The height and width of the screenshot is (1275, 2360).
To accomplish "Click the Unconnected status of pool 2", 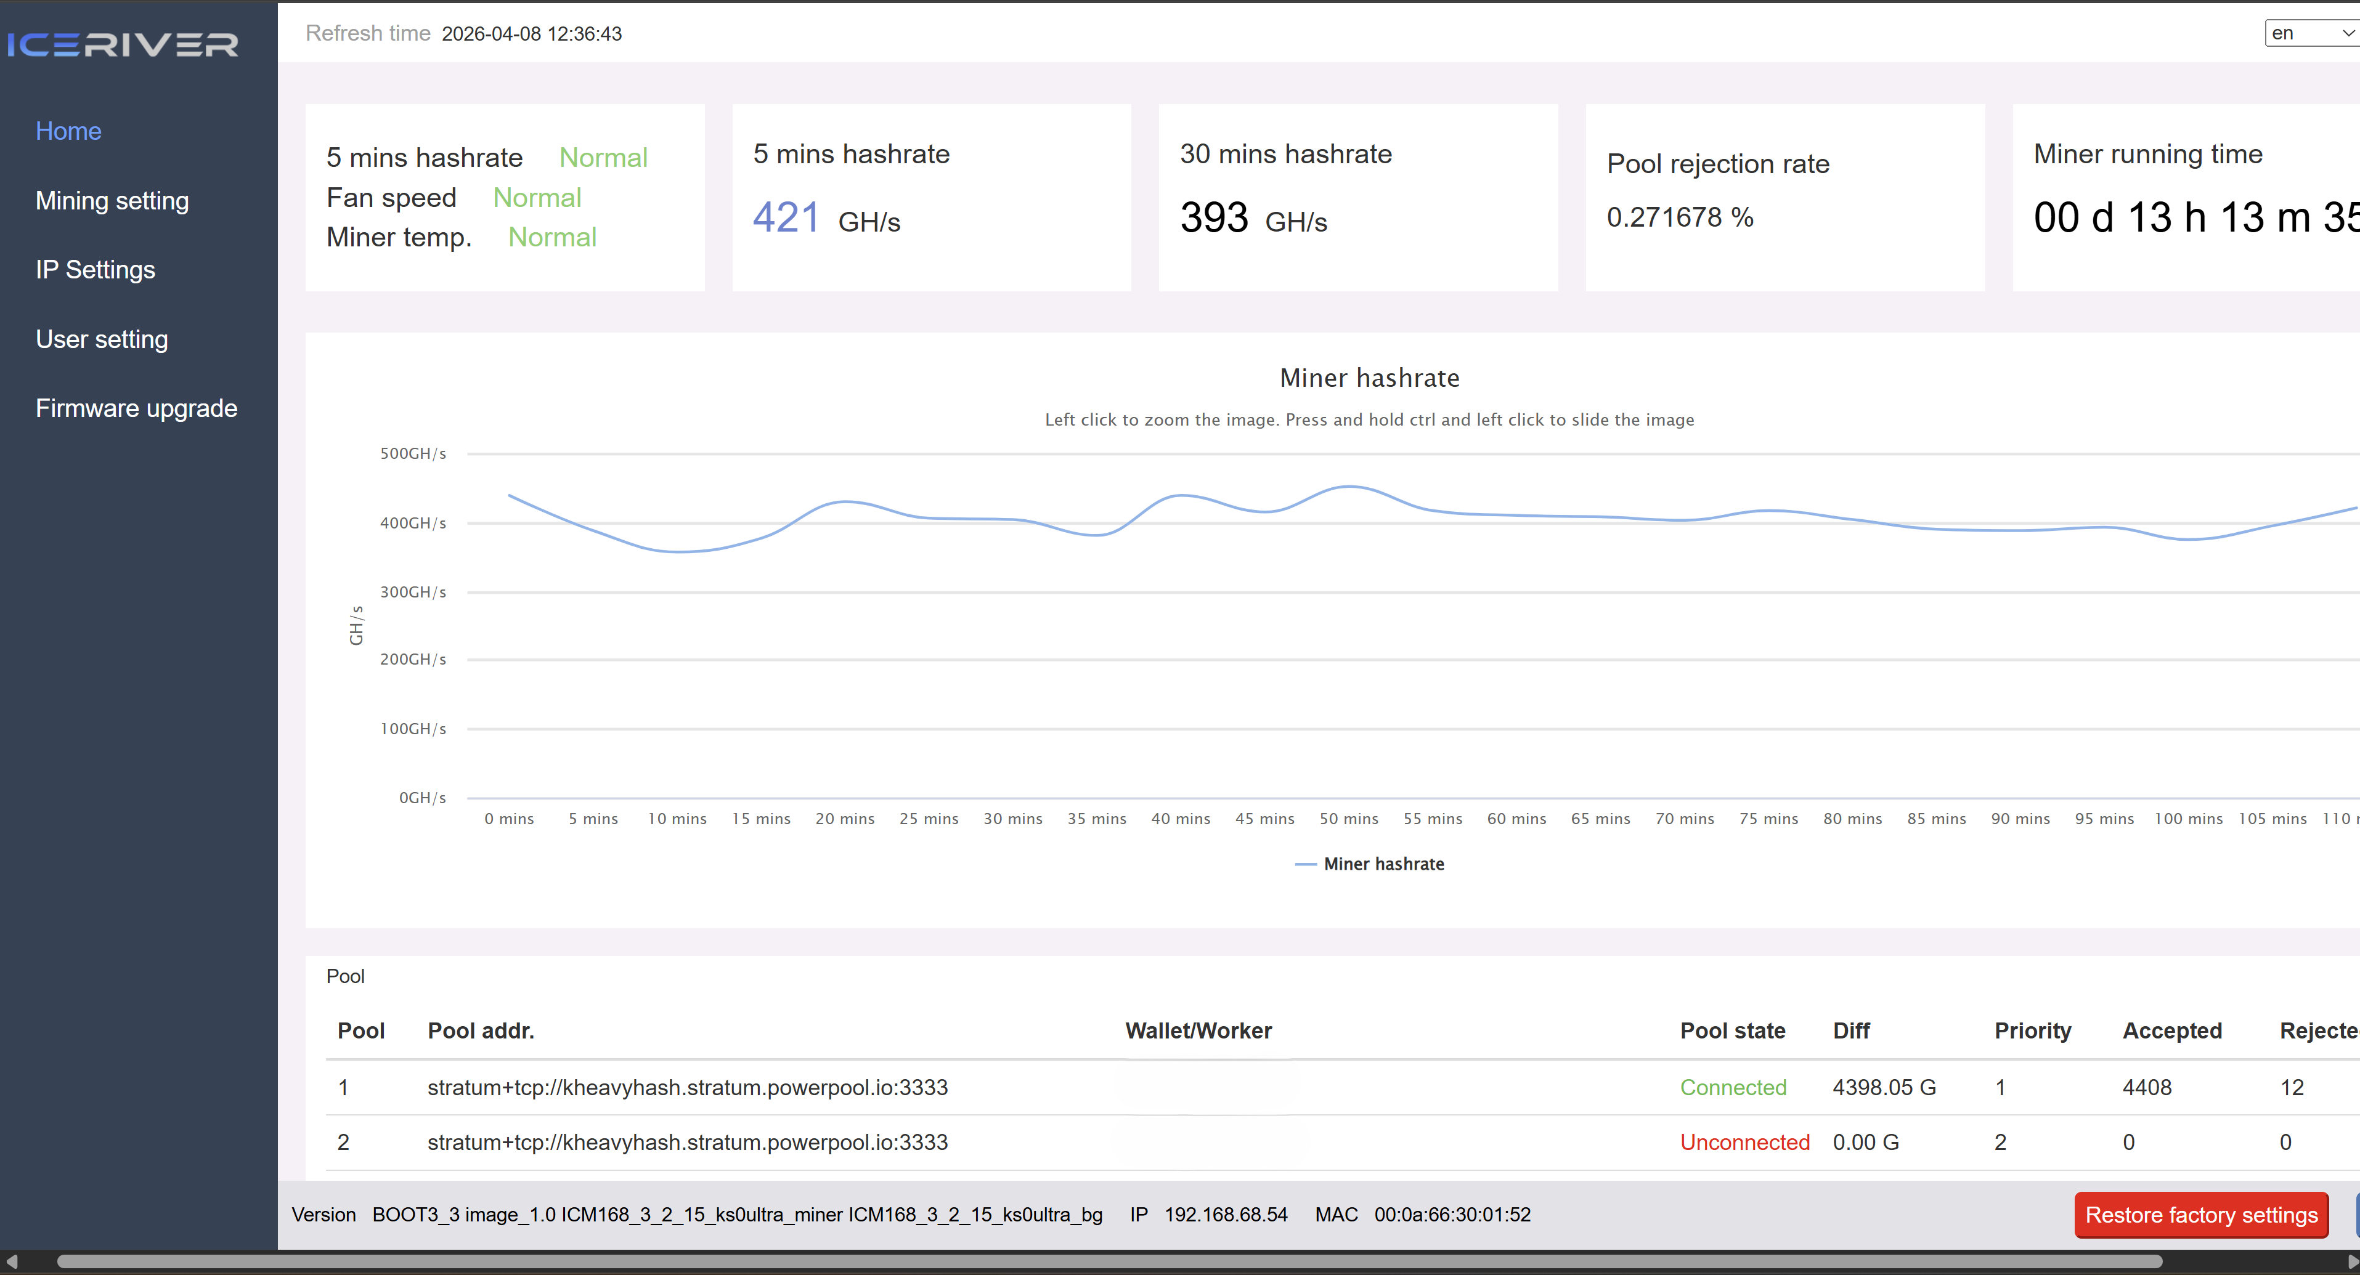I will click(x=1744, y=1142).
